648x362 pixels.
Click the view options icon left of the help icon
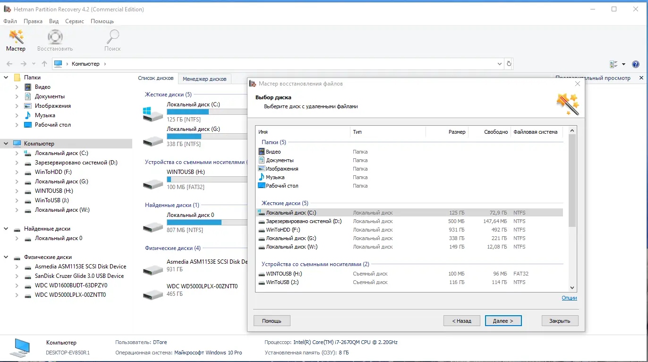point(614,64)
